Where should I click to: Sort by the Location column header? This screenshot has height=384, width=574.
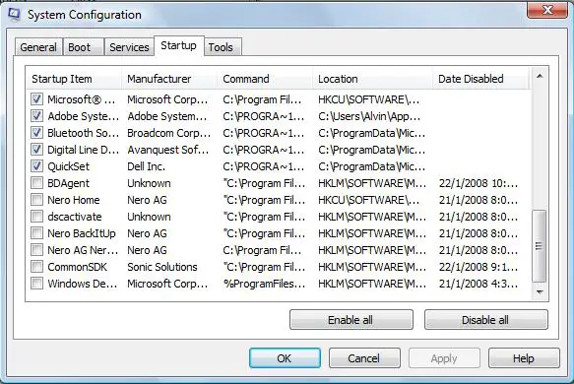(x=373, y=79)
